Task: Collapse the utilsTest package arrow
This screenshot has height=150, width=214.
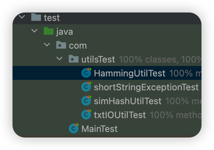Action: [59, 59]
